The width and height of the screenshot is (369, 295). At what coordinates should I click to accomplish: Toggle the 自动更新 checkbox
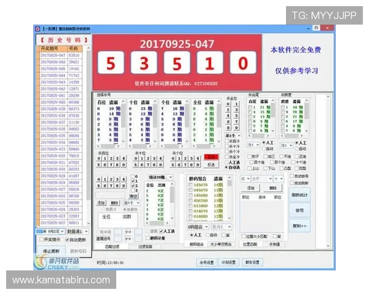pyautogui.click(x=66, y=240)
